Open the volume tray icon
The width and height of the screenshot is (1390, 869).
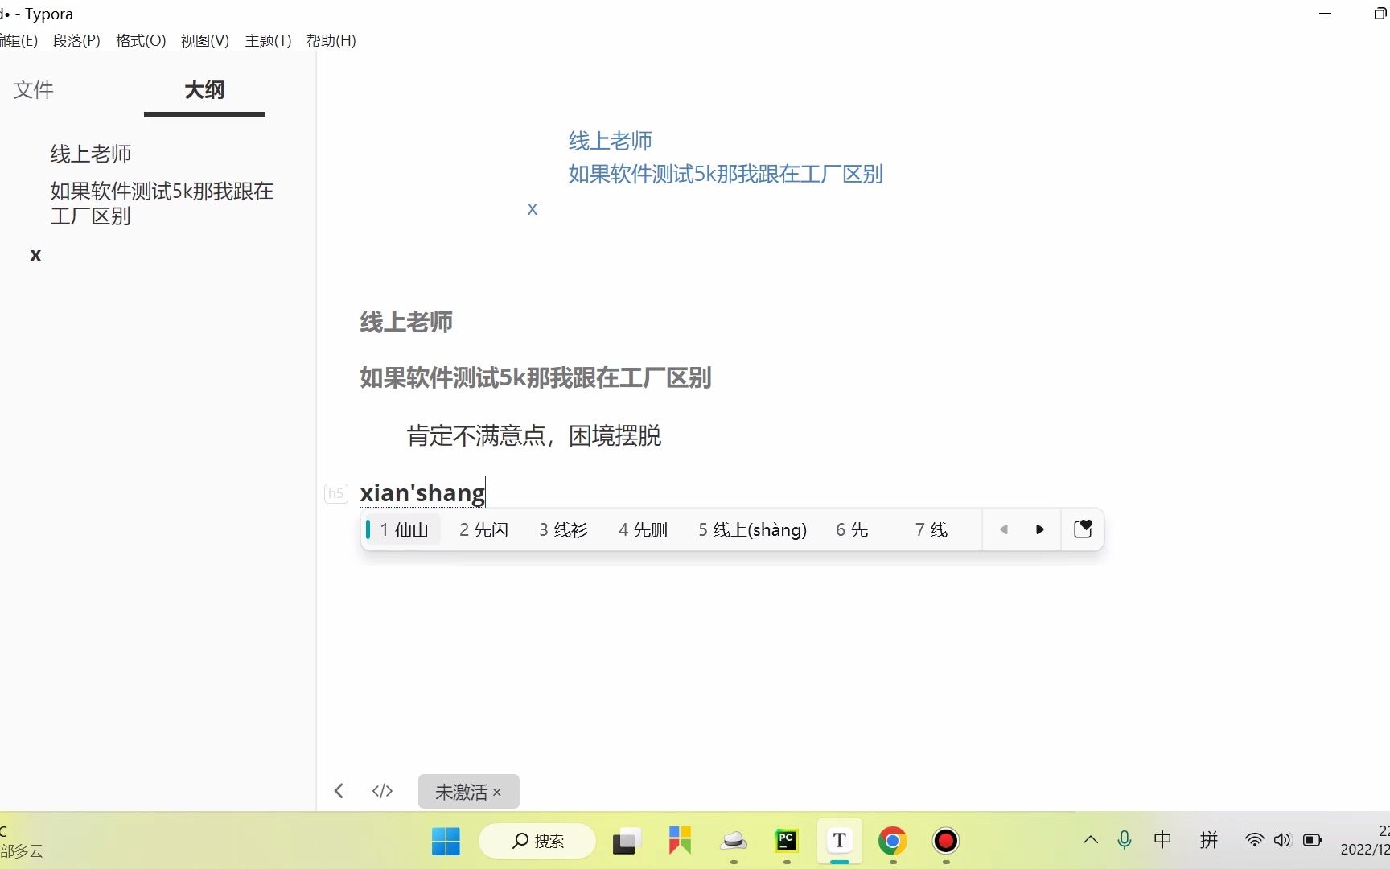[x=1282, y=840]
